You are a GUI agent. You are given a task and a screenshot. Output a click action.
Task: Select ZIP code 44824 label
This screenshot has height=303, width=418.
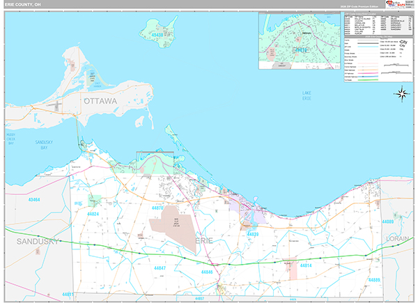coord(94,214)
